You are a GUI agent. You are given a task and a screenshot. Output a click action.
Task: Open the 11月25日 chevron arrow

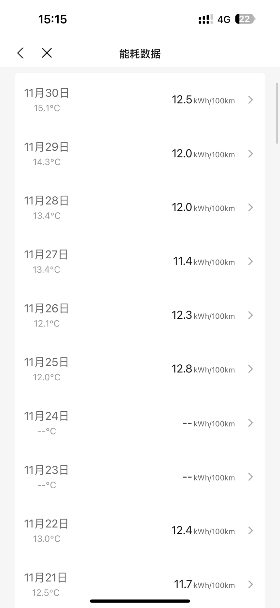point(250,369)
